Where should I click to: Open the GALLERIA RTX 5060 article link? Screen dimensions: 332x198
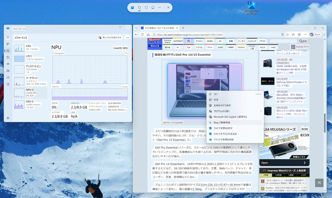tap(291, 98)
